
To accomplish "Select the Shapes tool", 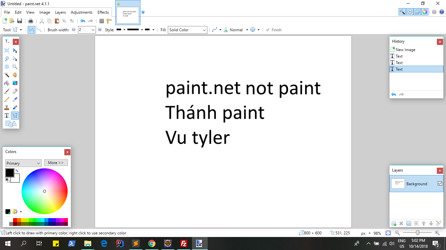I will pos(11,124).
